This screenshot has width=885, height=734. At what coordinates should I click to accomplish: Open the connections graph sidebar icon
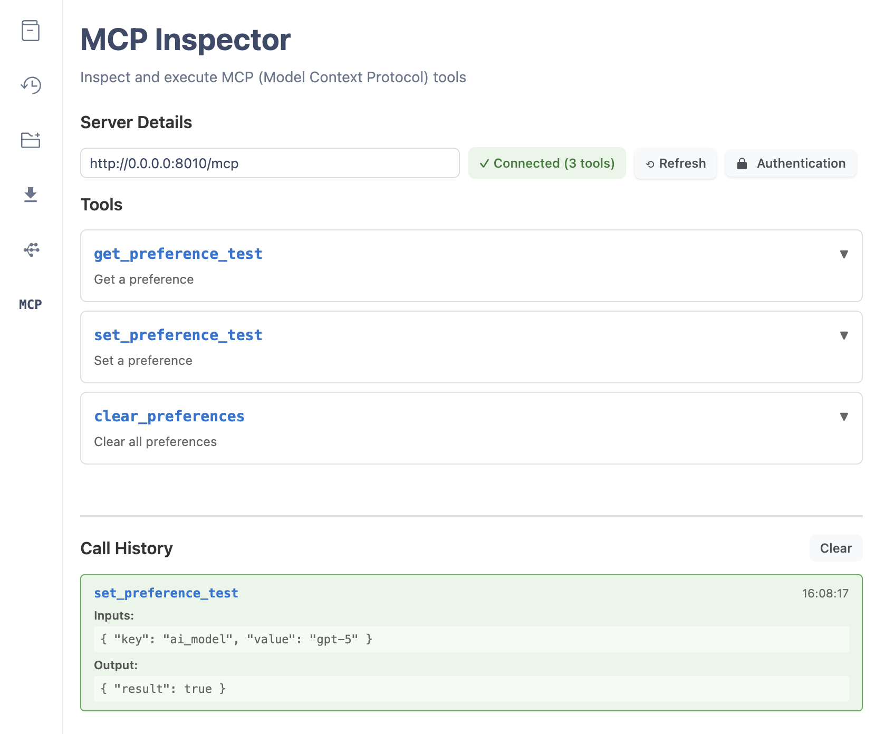[31, 249]
